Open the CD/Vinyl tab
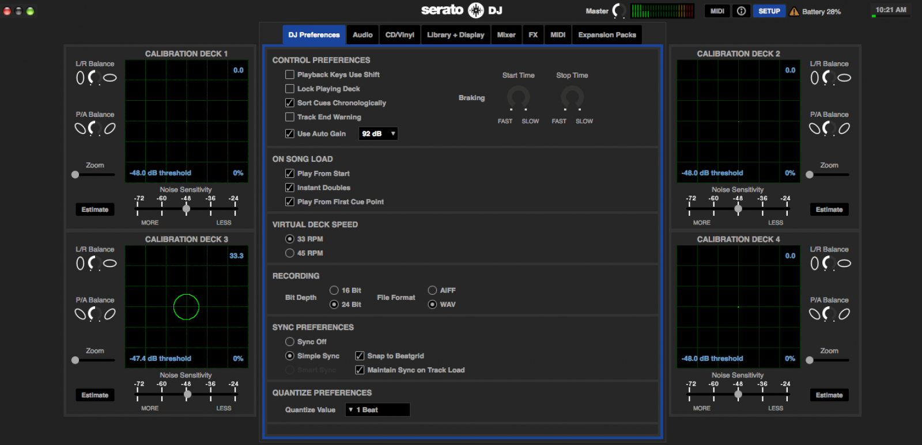Screen dimensions: 922x445 [x=400, y=35]
